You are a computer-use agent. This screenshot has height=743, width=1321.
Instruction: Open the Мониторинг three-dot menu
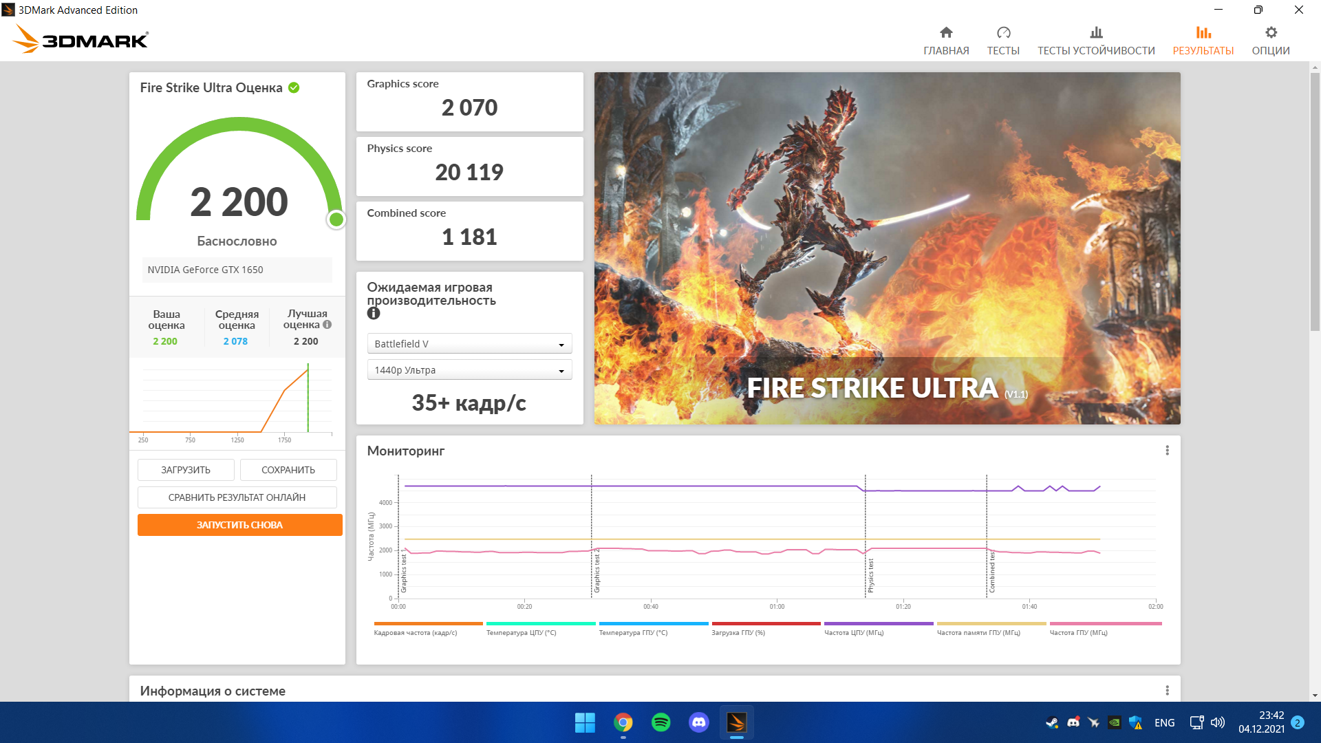coord(1167,451)
